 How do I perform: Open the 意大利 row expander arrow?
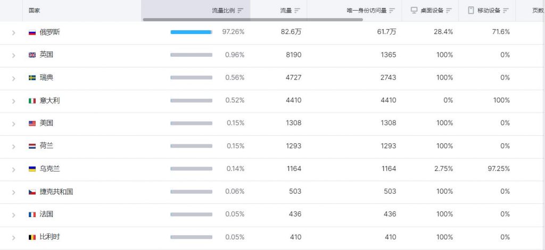point(13,101)
